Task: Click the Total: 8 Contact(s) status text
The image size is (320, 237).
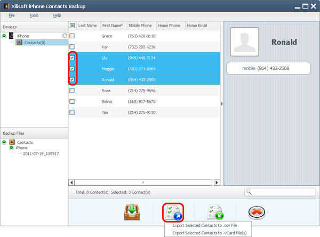Action: coord(113,192)
